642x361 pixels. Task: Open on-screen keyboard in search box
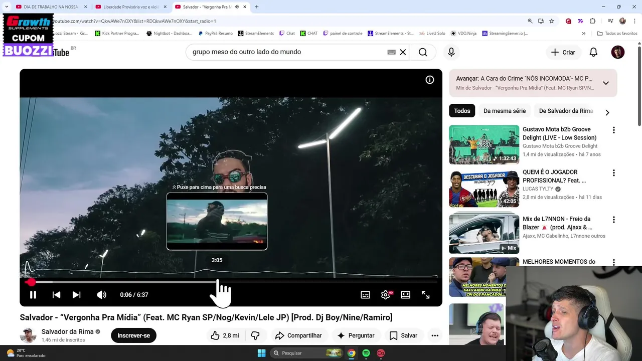click(x=392, y=52)
